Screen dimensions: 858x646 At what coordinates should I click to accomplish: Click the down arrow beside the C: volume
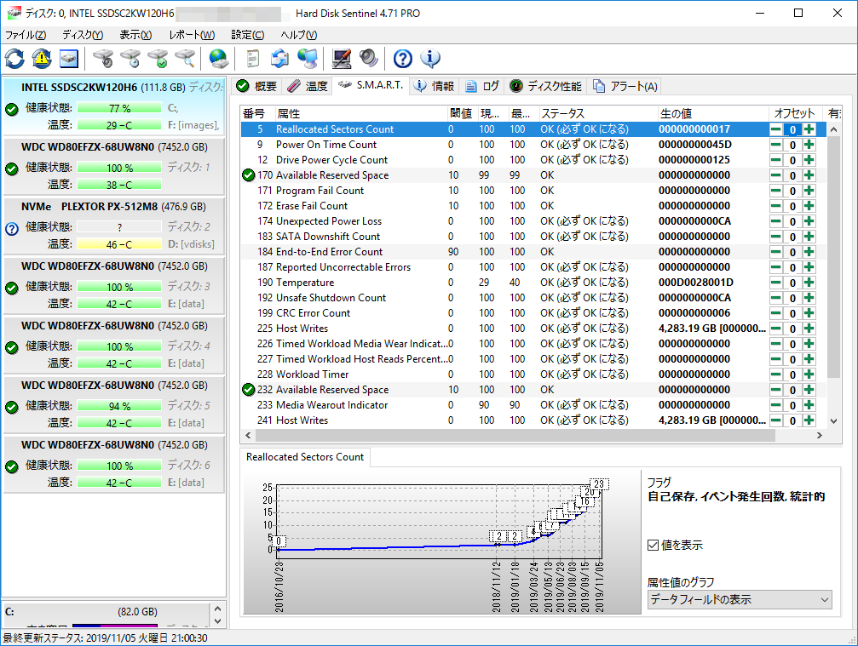click(217, 621)
